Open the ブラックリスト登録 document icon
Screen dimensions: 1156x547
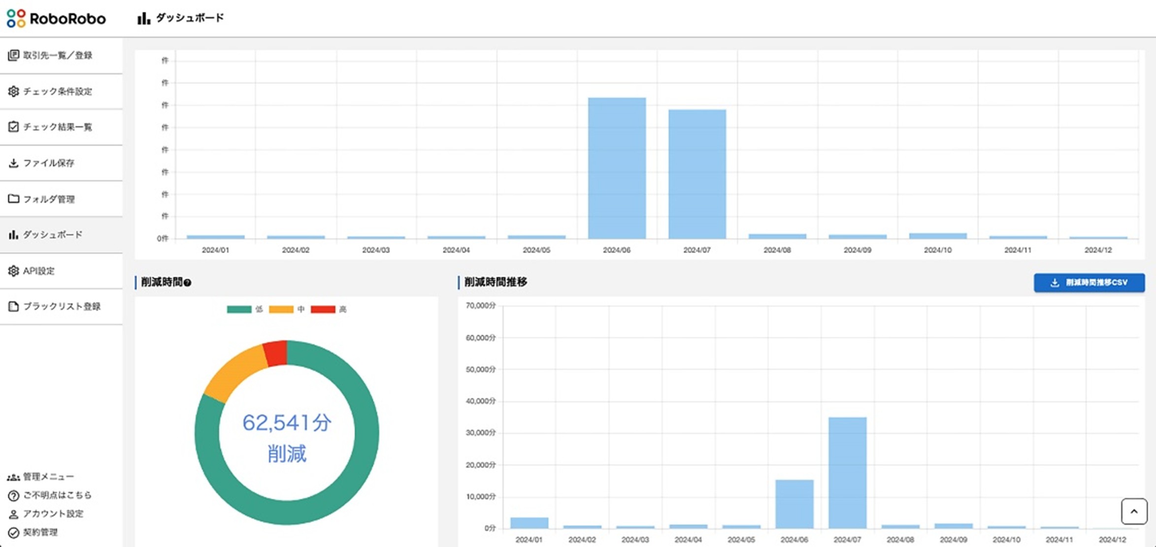(x=13, y=306)
